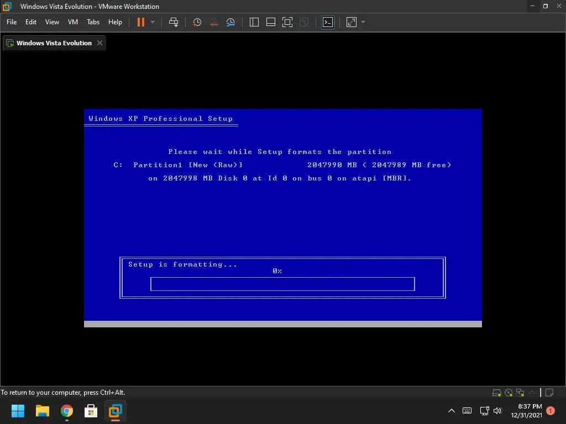Image resolution: width=566 pixels, height=424 pixels.
Task: Click the network adapter status icon
Action: [520, 393]
